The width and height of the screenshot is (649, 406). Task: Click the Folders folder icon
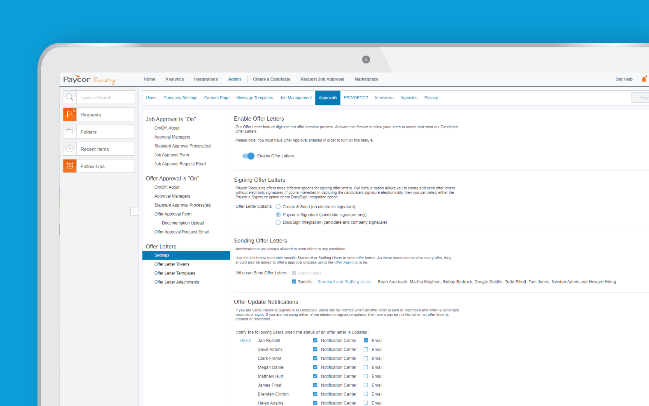(70, 132)
